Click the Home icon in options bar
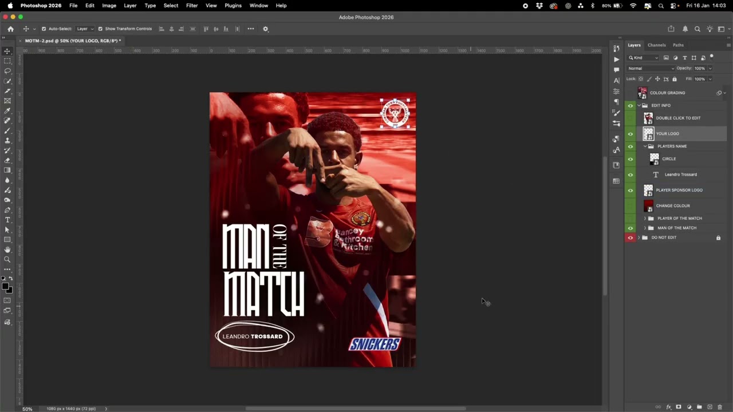The width and height of the screenshot is (733, 412). pyautogui.click(x=10, y=29)
